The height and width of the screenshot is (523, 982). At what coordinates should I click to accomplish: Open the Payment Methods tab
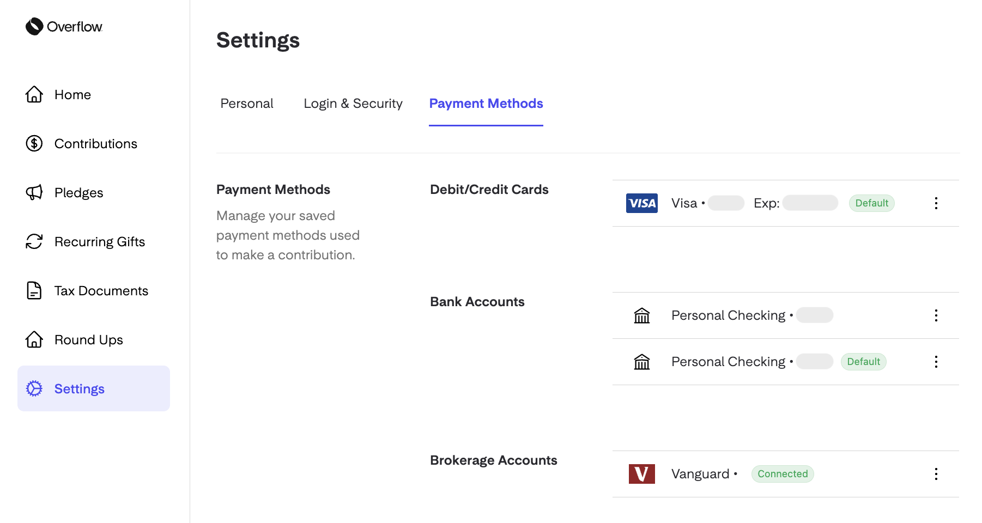click(x=486, y=103)
